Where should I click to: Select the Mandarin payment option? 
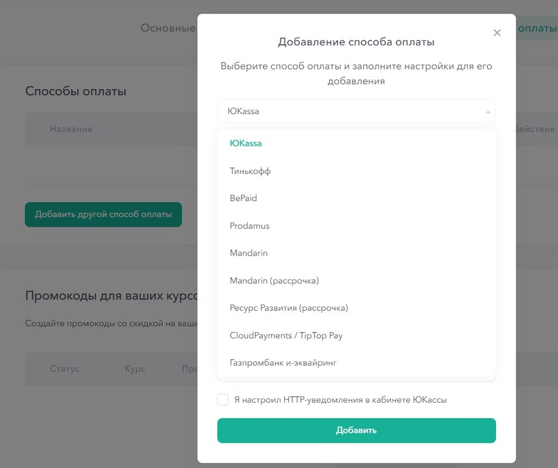pyautogui.click(x=249, y=253)
